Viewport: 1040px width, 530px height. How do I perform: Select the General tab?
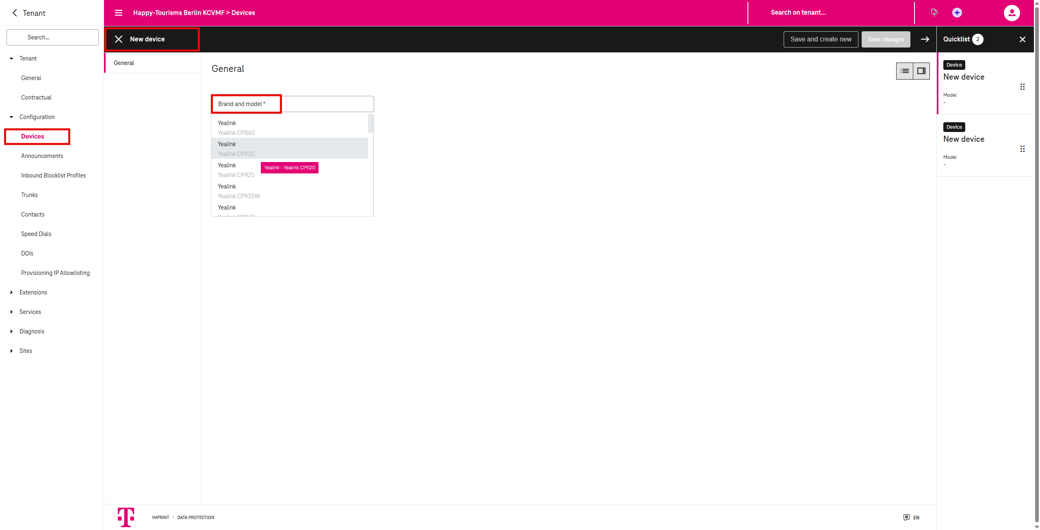[x=124, y=63]
